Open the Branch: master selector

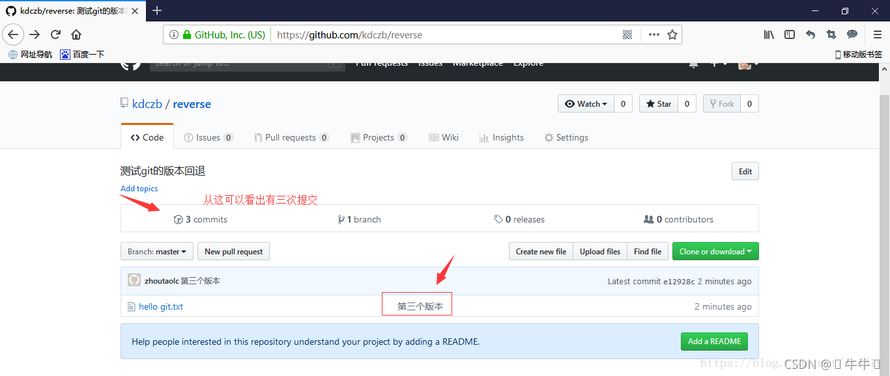[157, 251]
